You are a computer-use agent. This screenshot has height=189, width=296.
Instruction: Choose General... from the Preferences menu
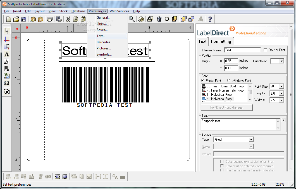point(107,18)
